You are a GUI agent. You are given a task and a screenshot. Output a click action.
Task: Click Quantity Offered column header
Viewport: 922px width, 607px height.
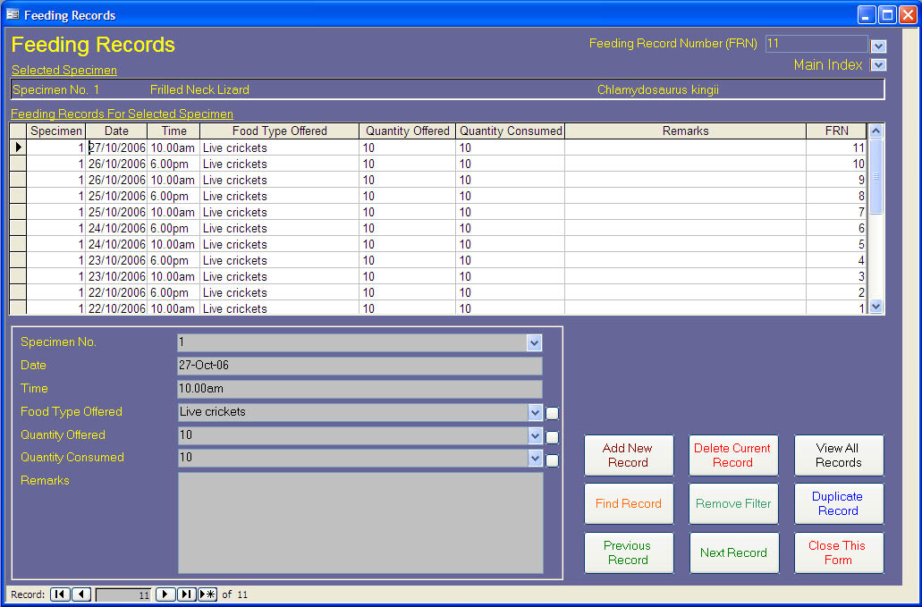[408, 131]
